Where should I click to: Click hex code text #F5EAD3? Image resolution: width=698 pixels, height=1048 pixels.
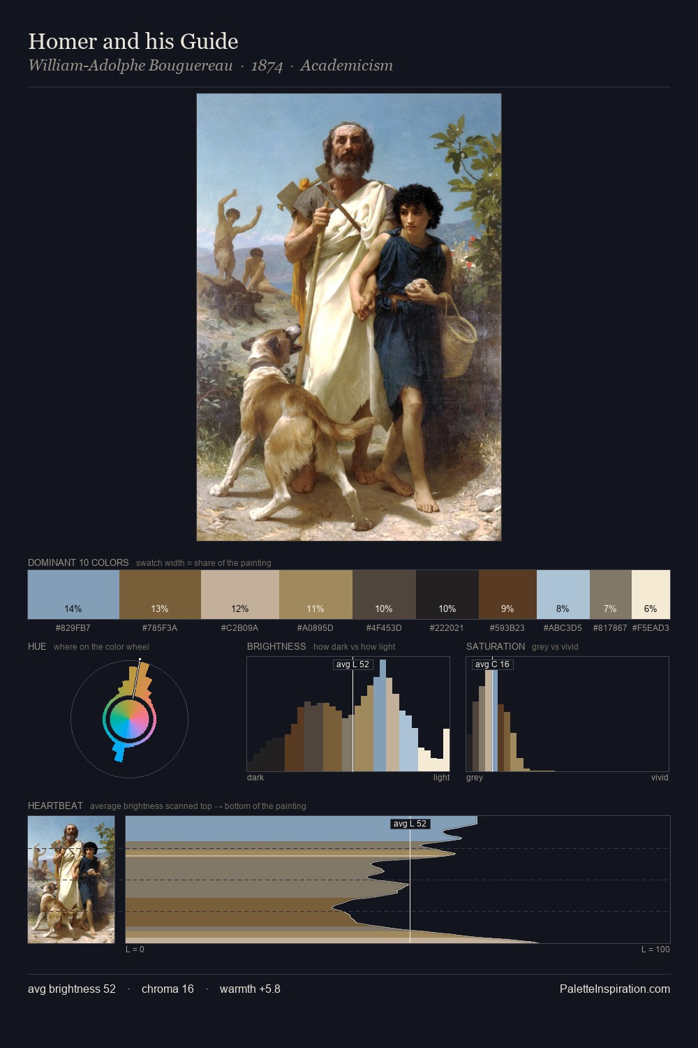[651, 628]
